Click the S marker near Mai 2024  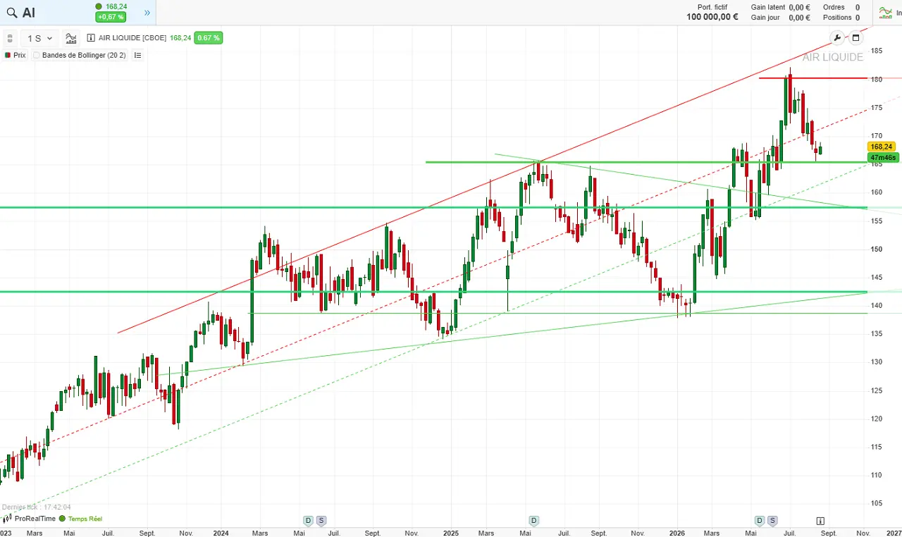[x=321, y=521]
